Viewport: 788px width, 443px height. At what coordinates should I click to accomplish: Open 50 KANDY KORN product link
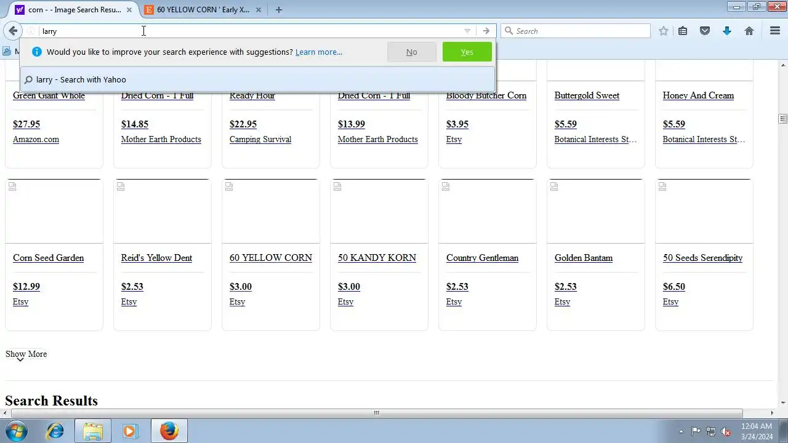(377, 258)
